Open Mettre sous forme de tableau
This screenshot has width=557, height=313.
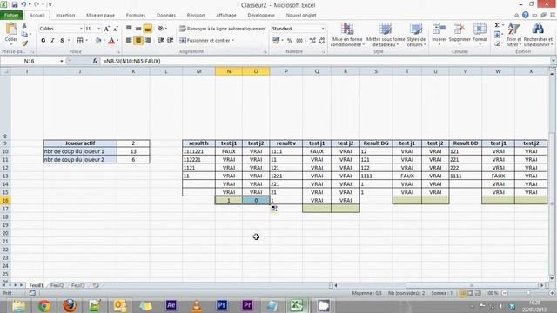(x=386, y=35)
